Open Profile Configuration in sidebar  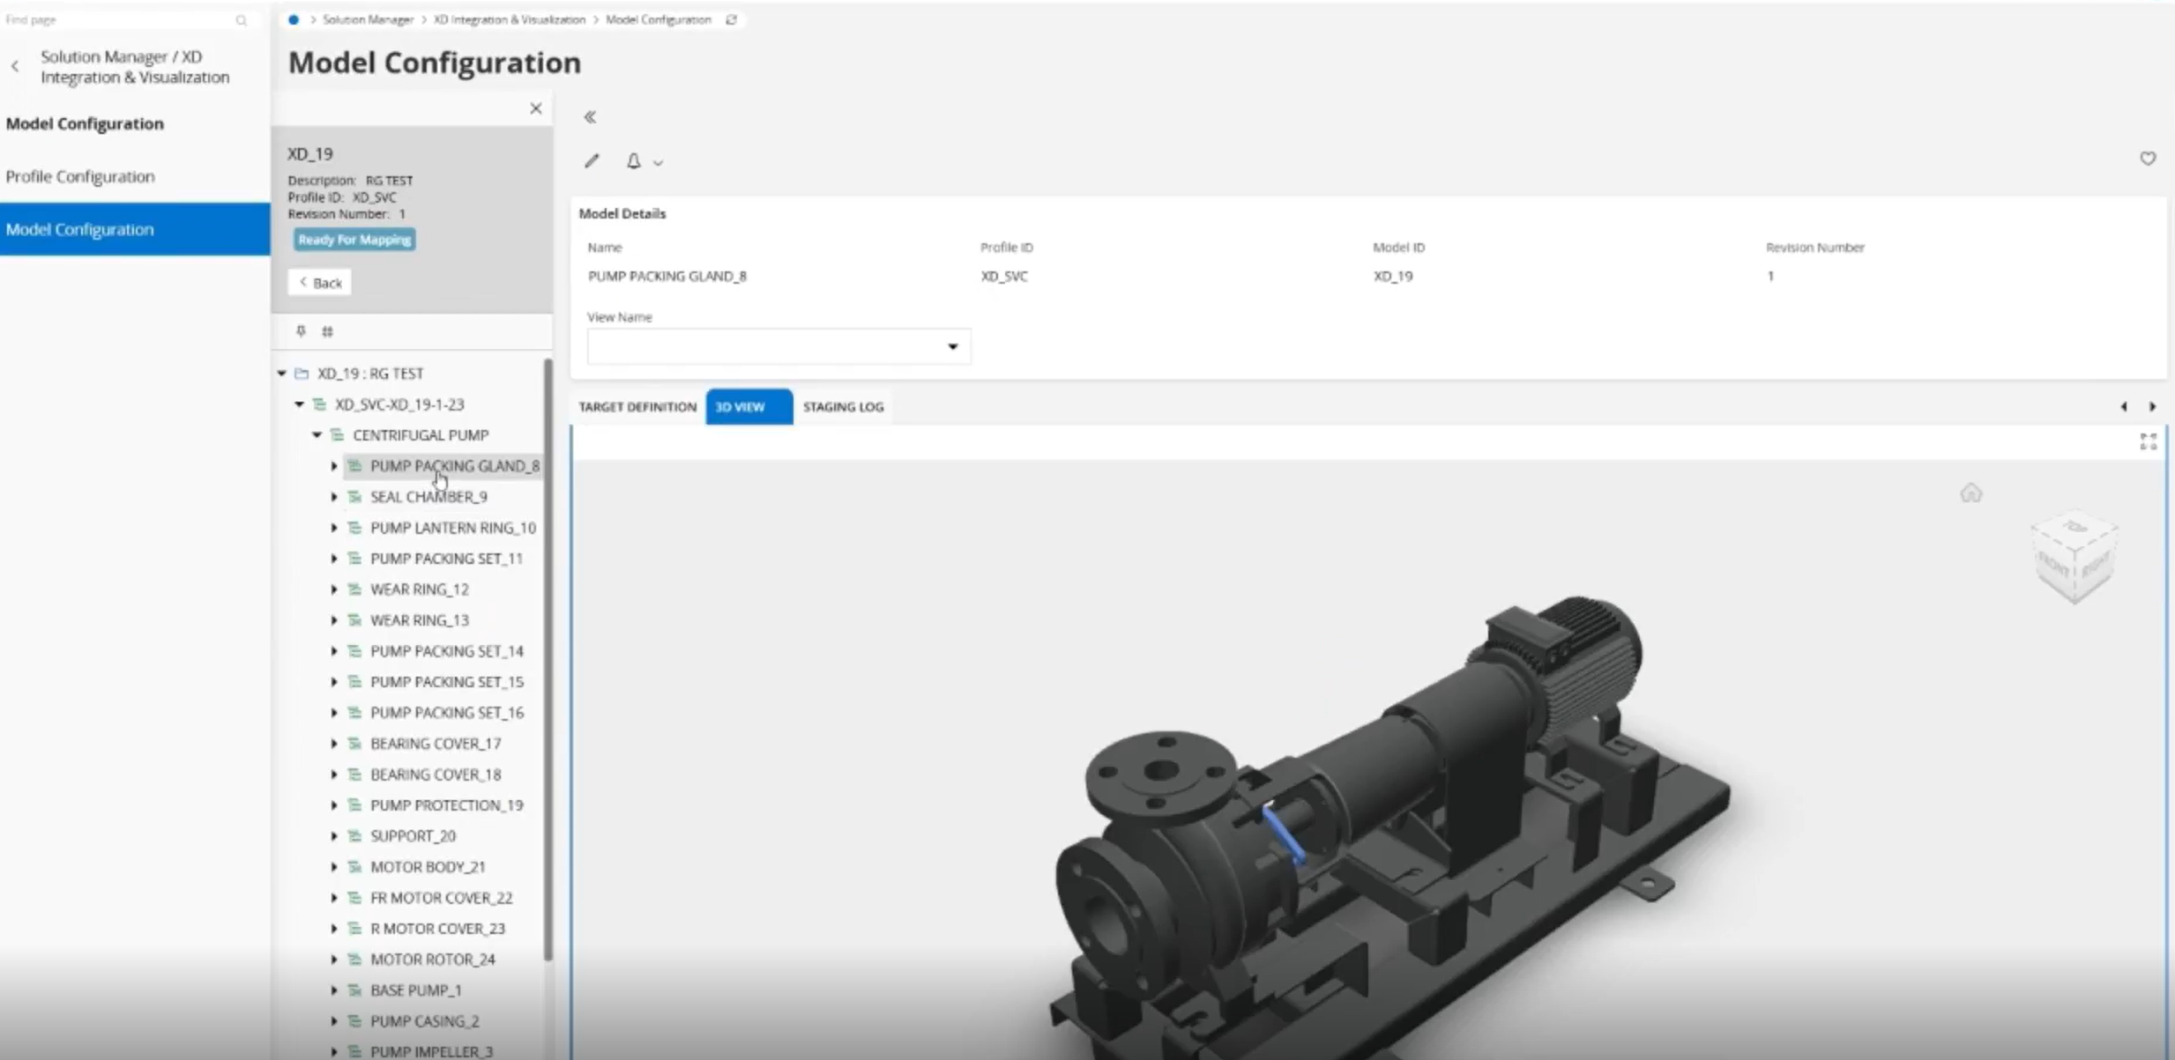[80, 176]
